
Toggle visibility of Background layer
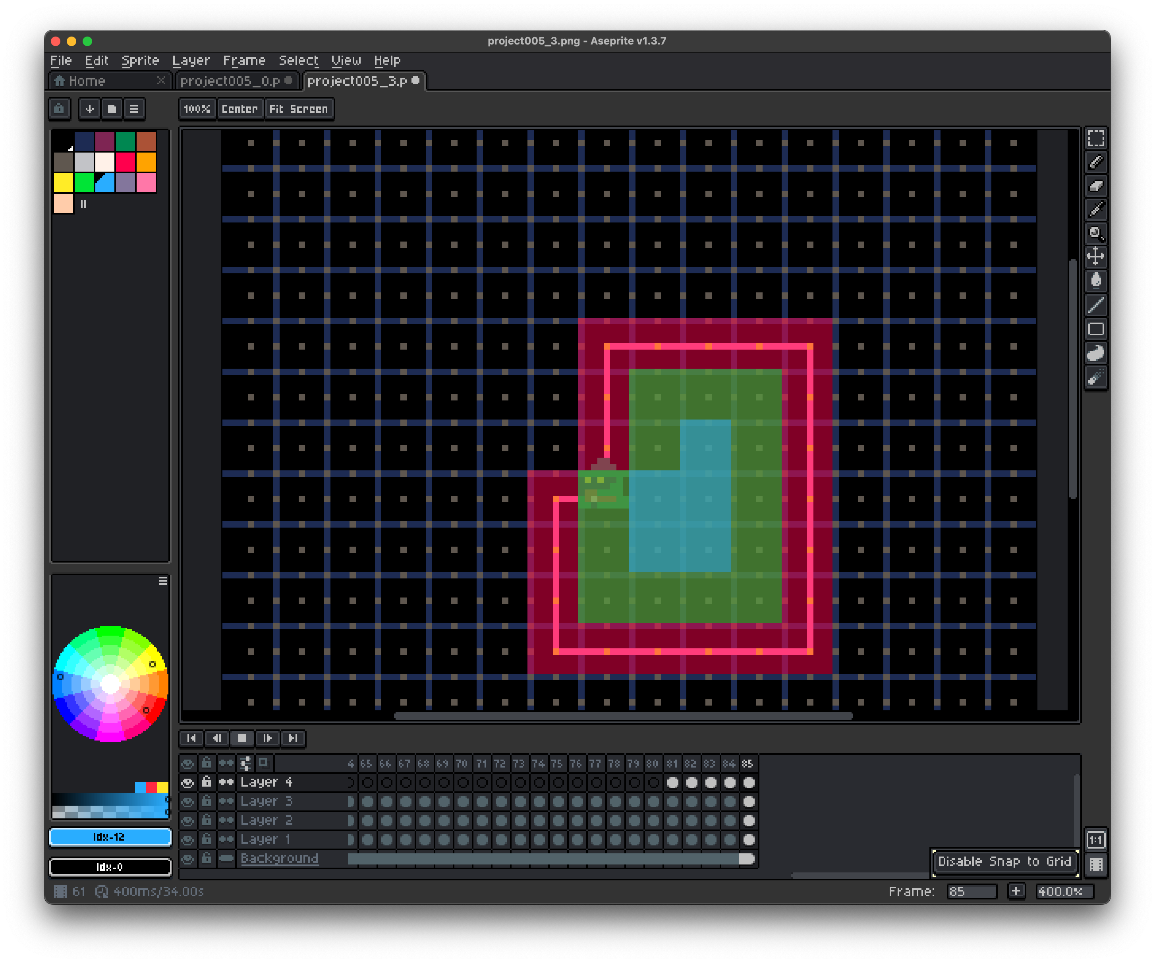187,859
